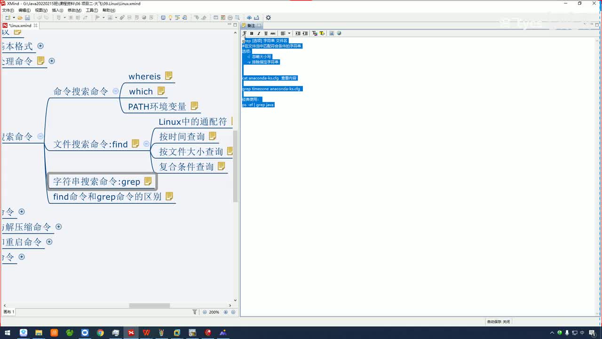The height and width of the screenshot is (339, 602).
Task: Click the hyperlink paperclip toolbar icon
Action: [122, 18]
